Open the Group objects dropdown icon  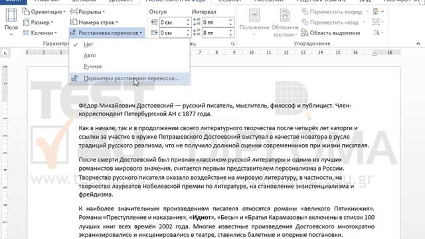378,22
